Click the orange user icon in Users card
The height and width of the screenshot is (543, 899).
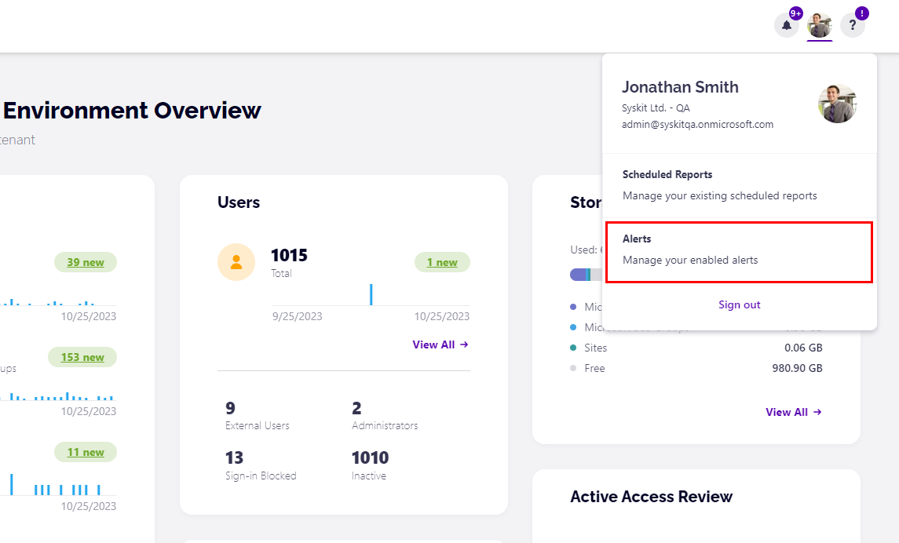236,262
